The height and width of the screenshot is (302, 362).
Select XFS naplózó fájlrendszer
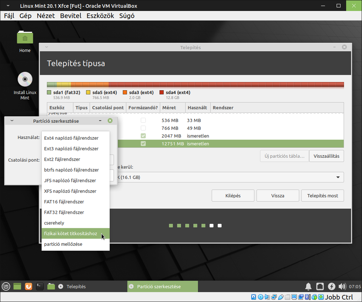tap(75, 191)
